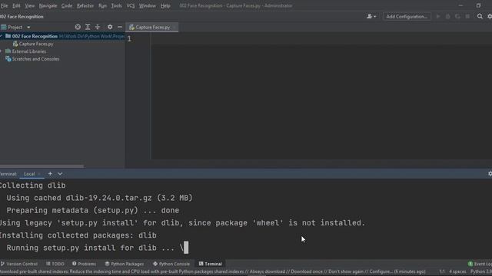Add a new terminal session with plus
The height and width of the screenshot is (276, 492).
tap(50, 173)
